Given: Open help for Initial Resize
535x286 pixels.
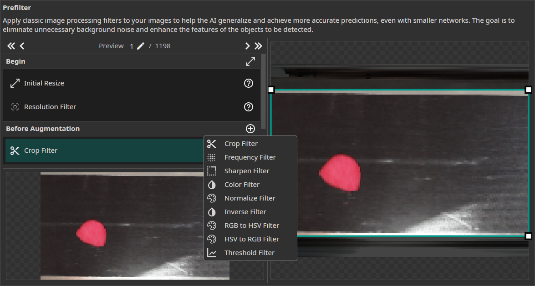Looking at the screenshot, I should click(248, 83).
